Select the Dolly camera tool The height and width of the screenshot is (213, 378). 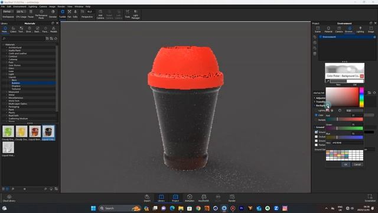(75, 14)
